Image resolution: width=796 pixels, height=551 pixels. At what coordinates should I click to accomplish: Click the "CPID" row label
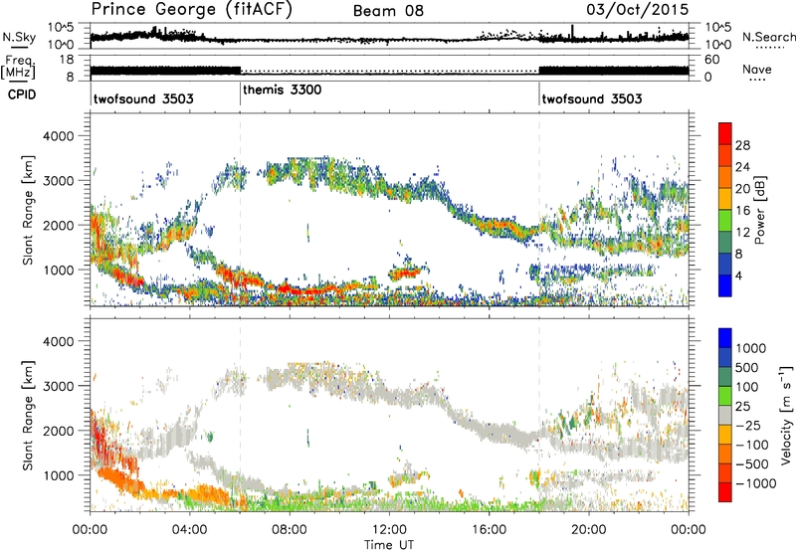tap(22, 94)
